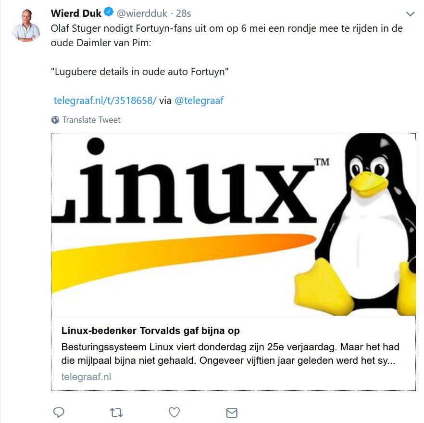Click the card description about Besturingssysteem Linux
Screen dimensions: 424x423
pos(230,354)
